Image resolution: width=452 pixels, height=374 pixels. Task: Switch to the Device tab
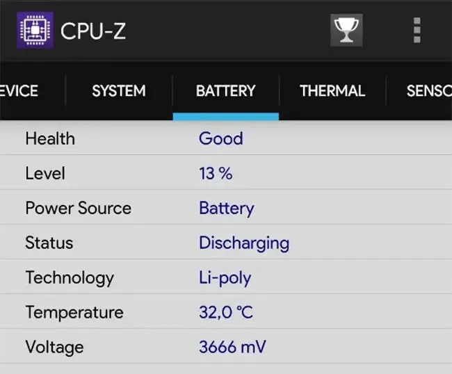19,91
